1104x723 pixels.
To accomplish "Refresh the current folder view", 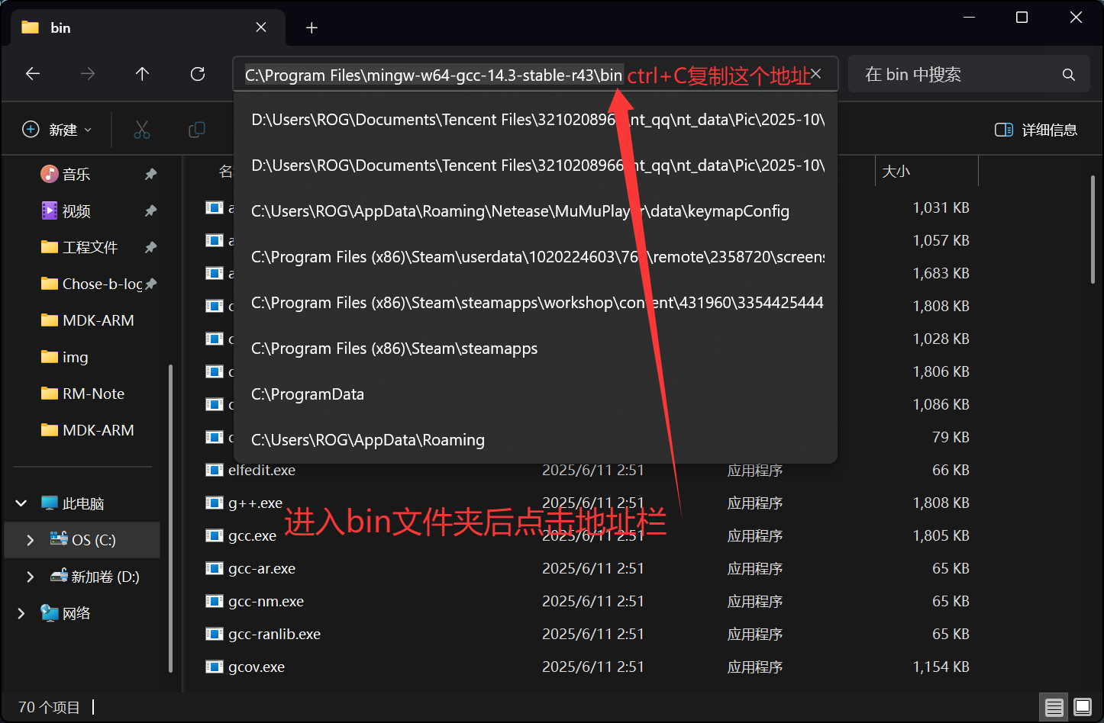I will click(x=198, y=74).
